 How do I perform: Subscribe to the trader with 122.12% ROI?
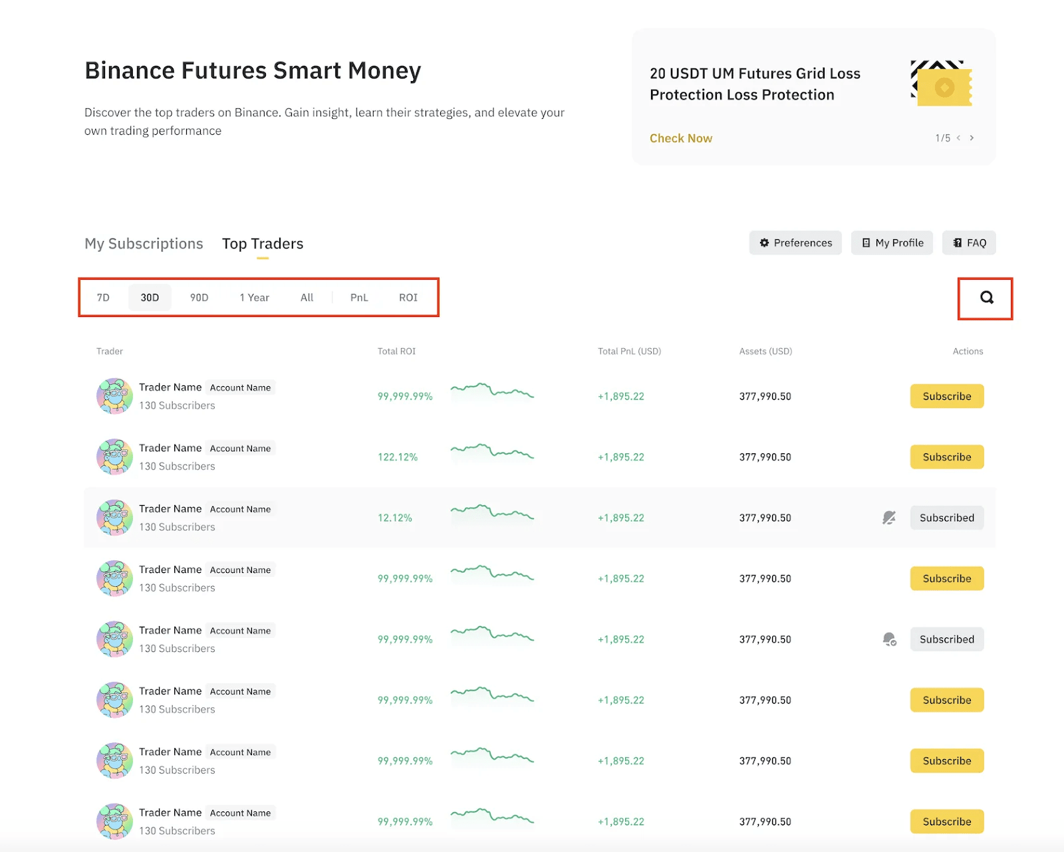(947, 457)
